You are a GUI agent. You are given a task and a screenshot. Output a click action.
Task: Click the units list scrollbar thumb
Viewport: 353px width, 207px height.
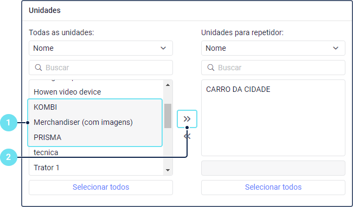click(x=168, y=116)
